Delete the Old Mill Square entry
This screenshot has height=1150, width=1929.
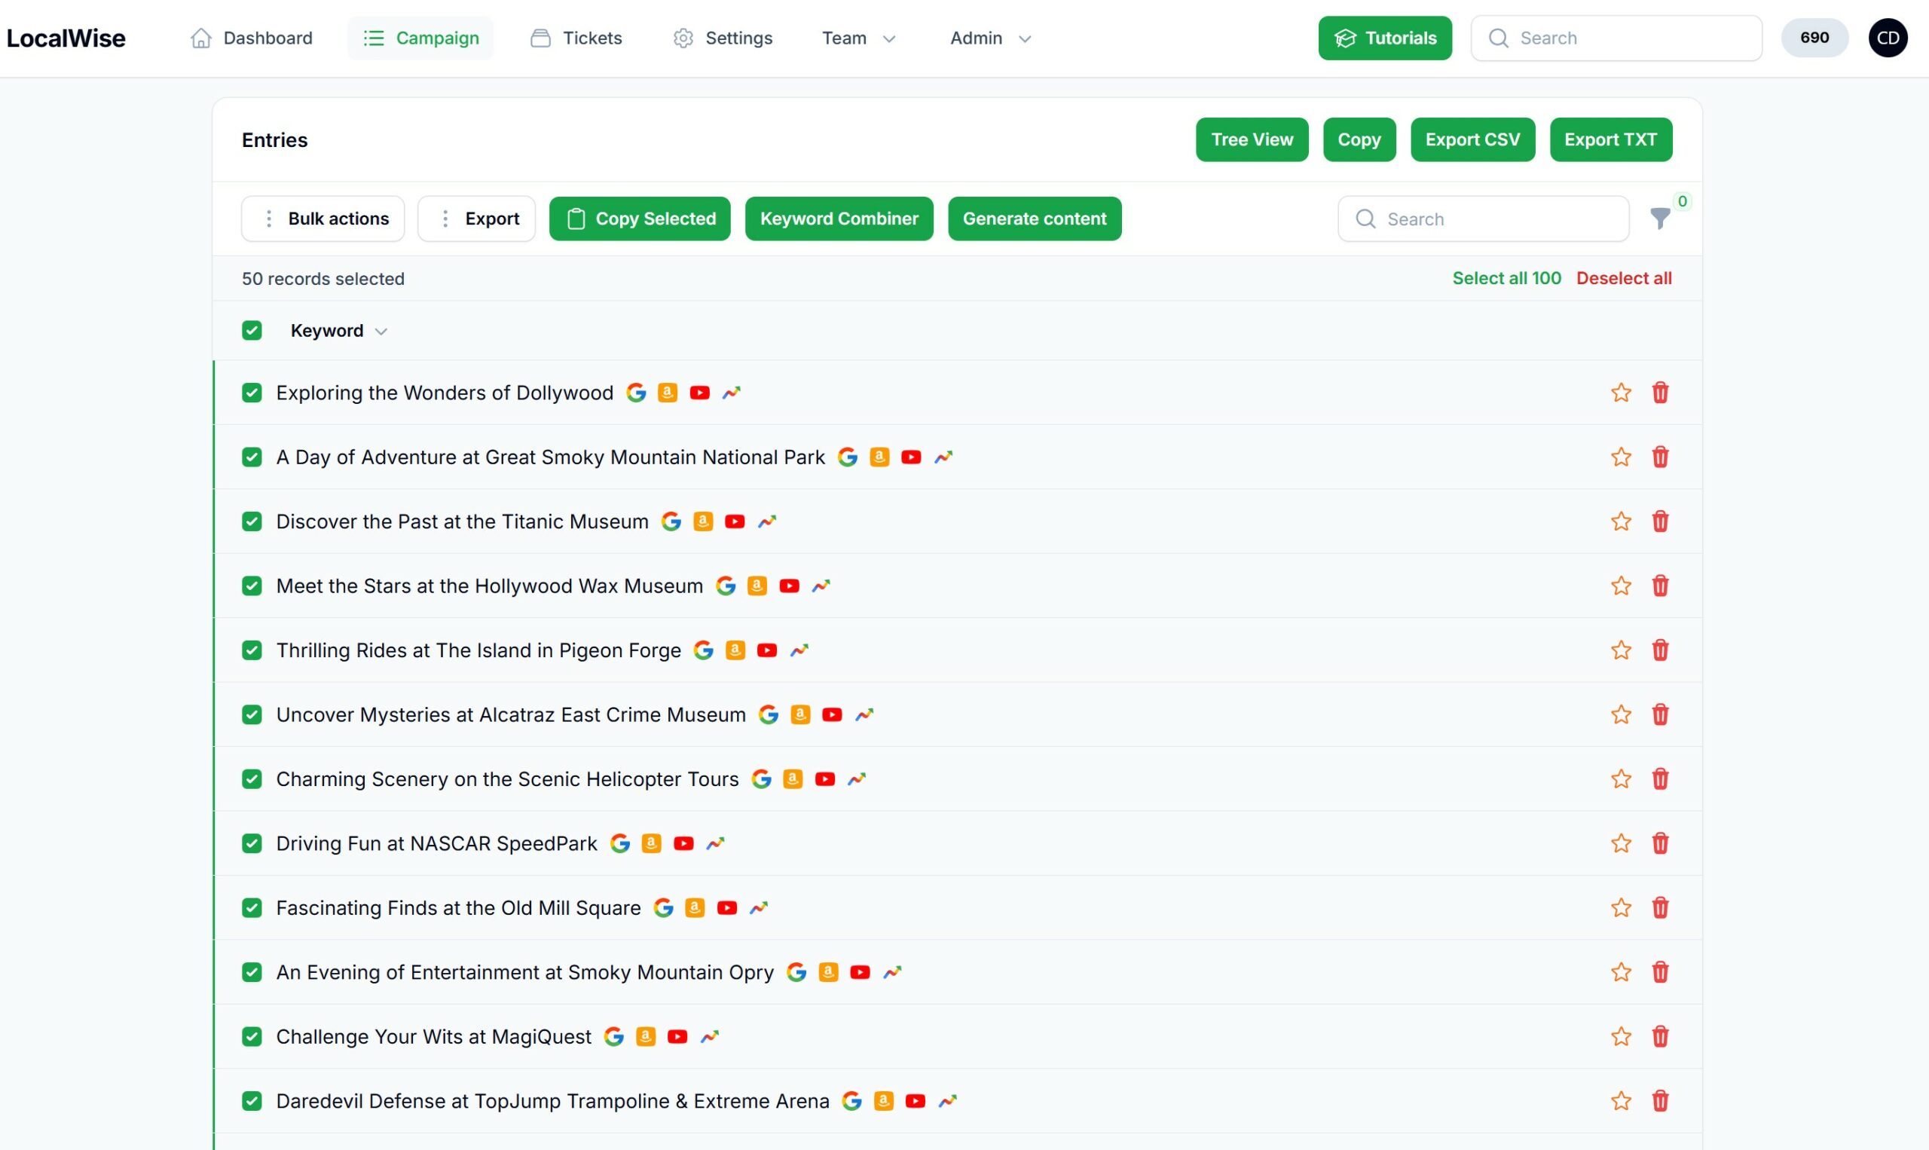[x=1659, y=907]
